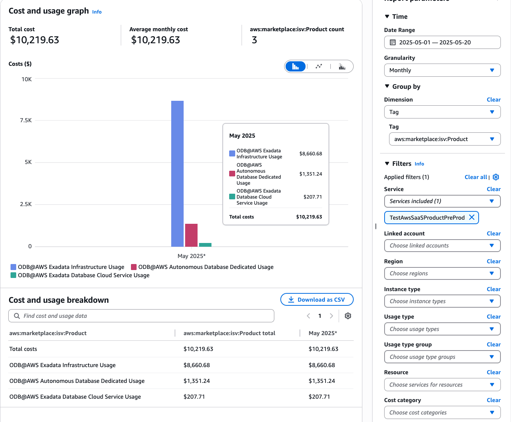Click the gear icon beside Clear all
Image resolution: width=511 pixels, height=422 pixels.
(x=496, y=177)
